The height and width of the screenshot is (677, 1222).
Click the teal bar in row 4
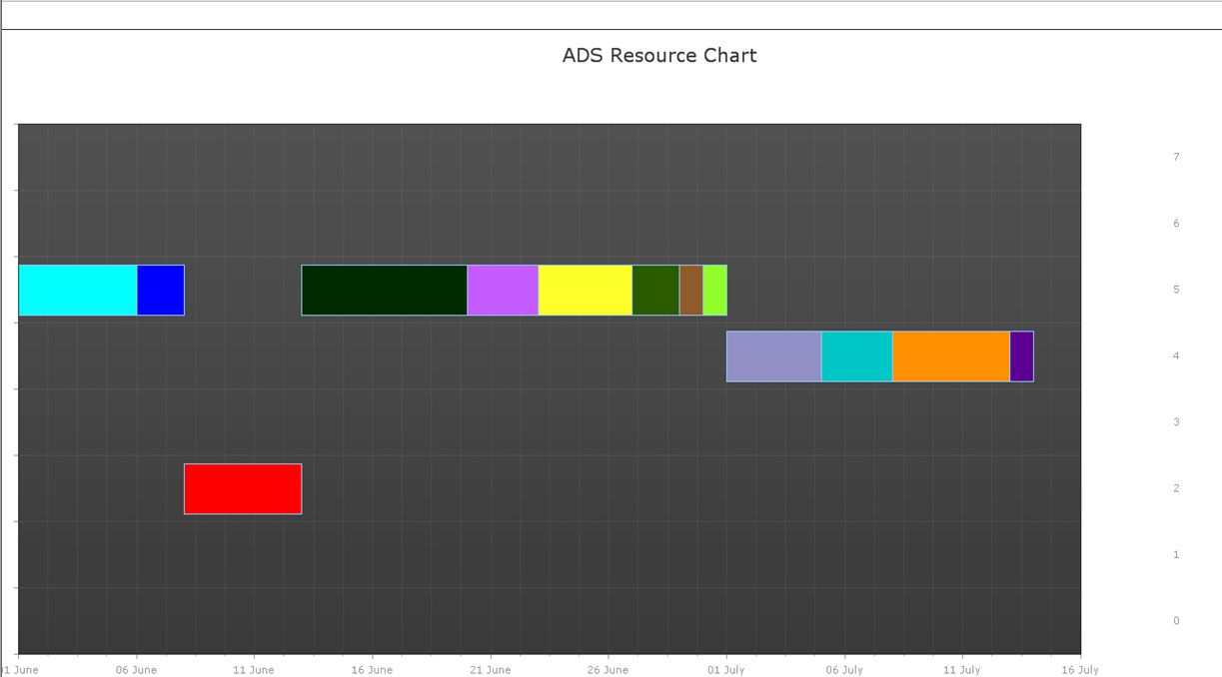click(x=857, y=356)
